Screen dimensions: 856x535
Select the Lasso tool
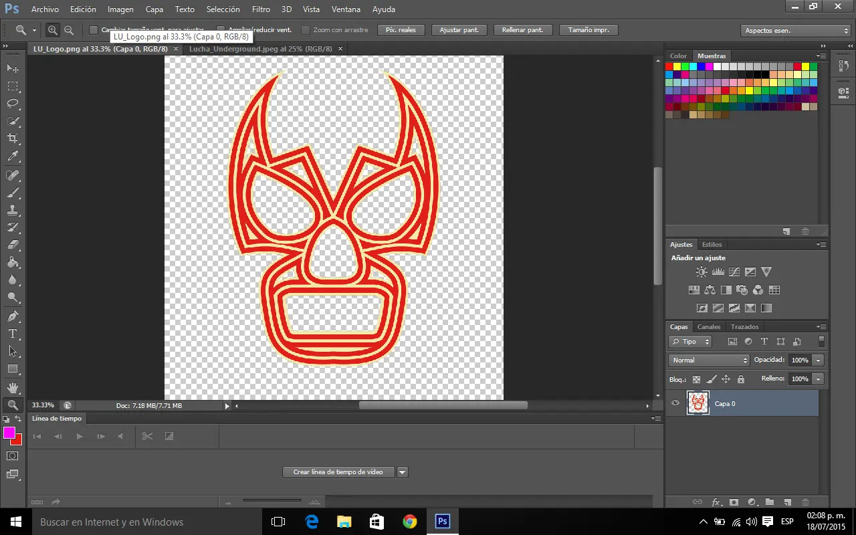(x=13, y=104)
